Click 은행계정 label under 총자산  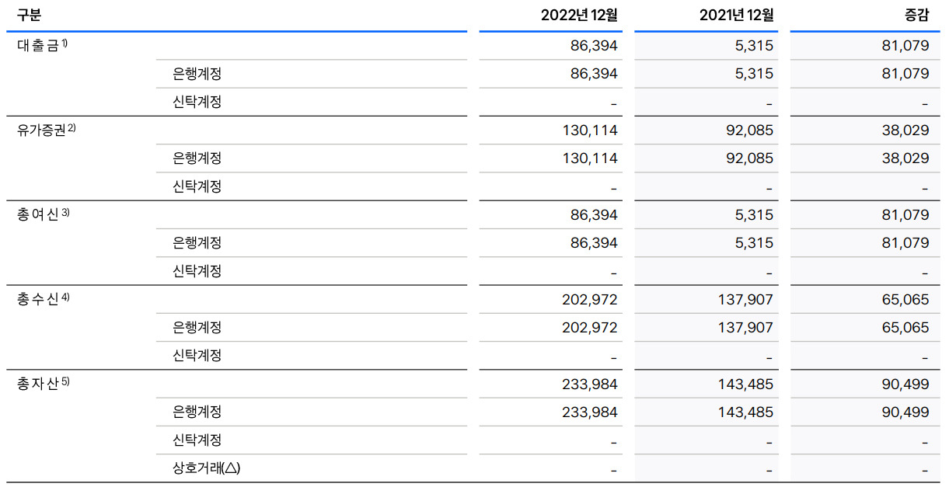[x=197, y=412]
